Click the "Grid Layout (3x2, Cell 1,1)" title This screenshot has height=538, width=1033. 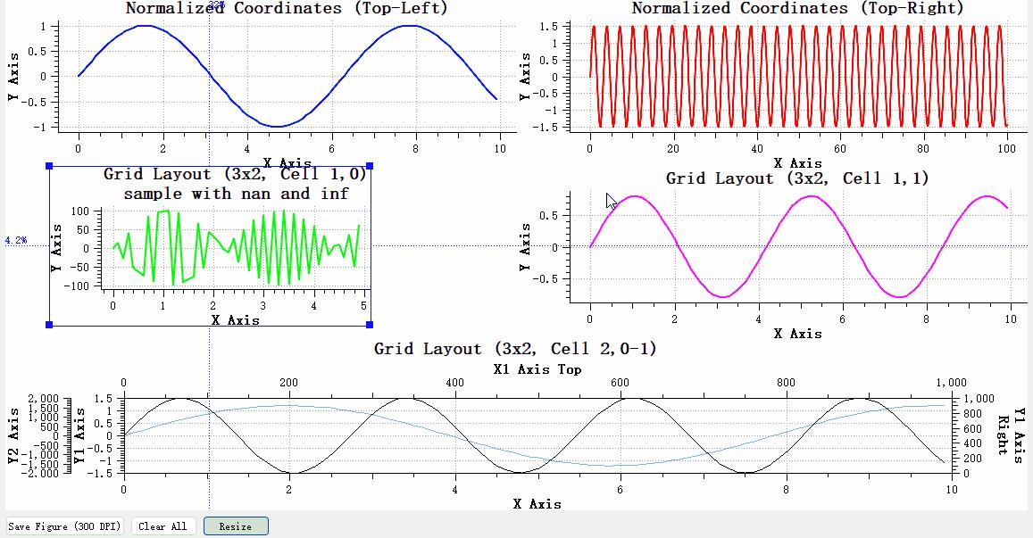[x=797, y=178]
